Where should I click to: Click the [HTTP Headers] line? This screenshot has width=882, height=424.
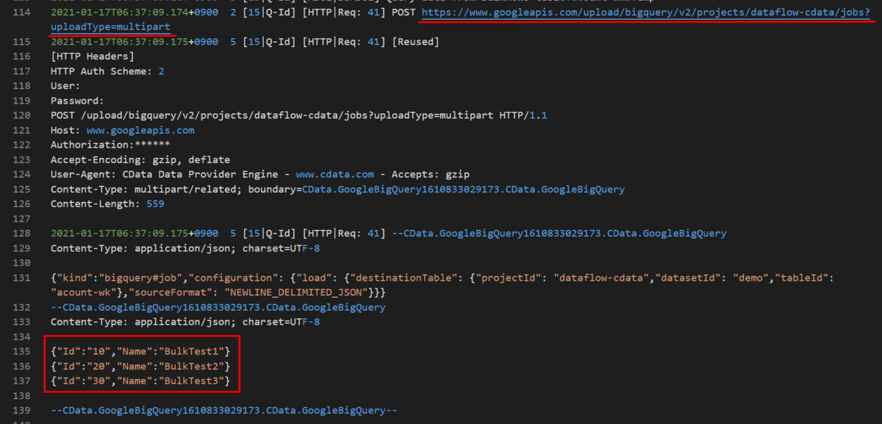92,57
